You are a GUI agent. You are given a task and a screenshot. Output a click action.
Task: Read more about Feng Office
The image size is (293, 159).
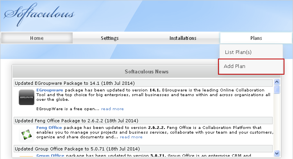point(131,137)
